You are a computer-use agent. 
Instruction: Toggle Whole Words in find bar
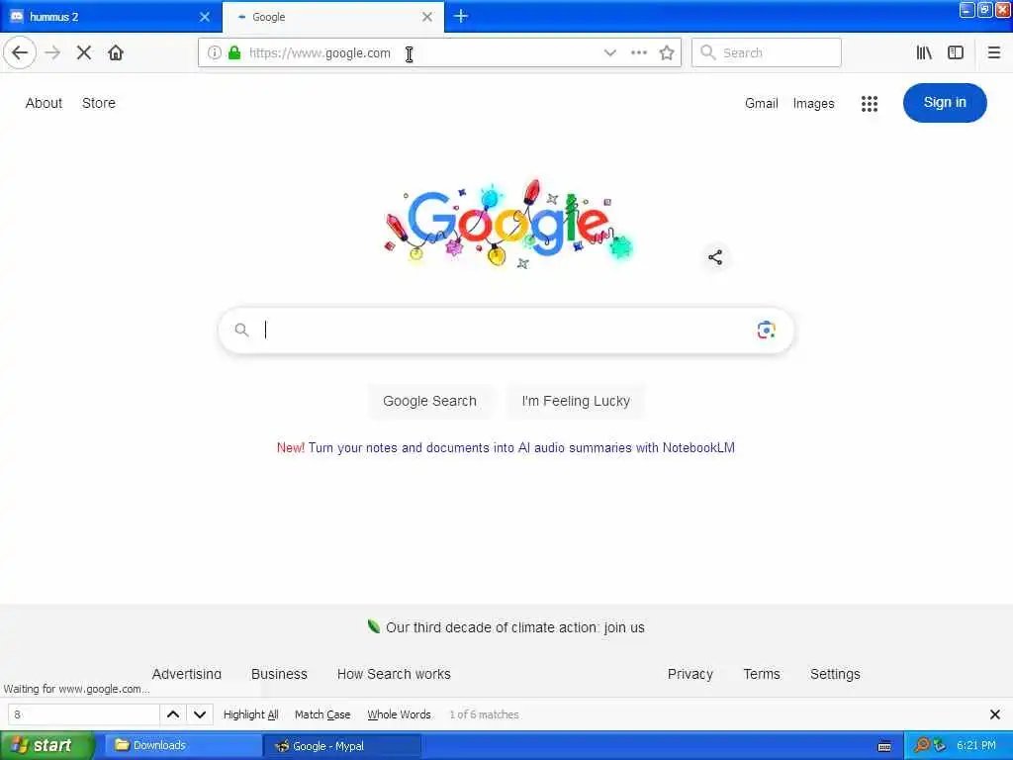click(x=400, y=714)
